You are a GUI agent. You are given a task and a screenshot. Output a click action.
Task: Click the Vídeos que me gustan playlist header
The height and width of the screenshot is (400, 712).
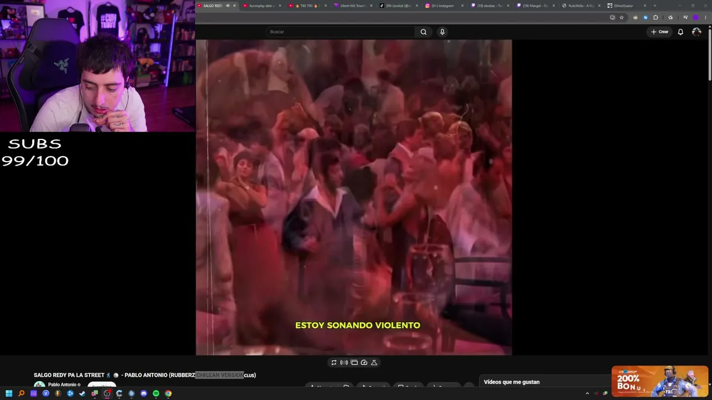[x=512, y=382]
